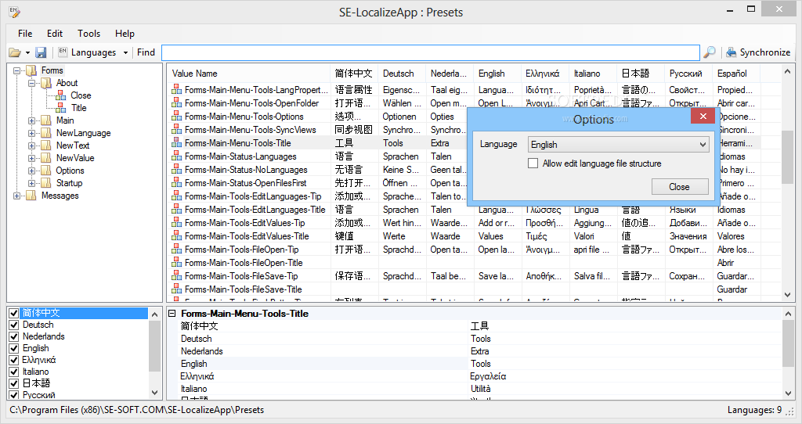Uncheck the Ελληνικά language checkbox
Viewport: 802px width, 424px height.
tap(14, 360)
